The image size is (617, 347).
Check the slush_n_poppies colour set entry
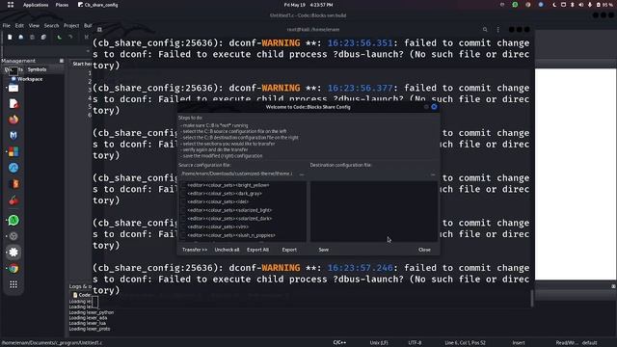click(183, 235)
